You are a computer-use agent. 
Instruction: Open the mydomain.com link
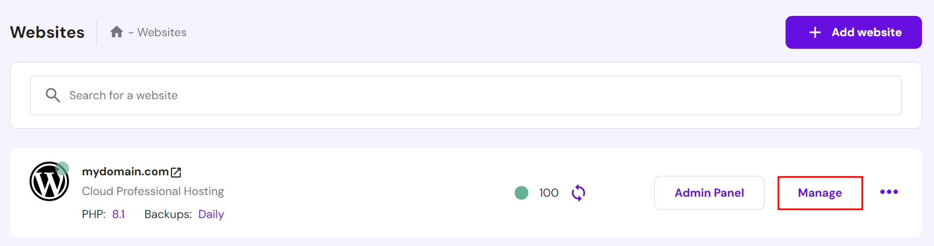(125, 171)
